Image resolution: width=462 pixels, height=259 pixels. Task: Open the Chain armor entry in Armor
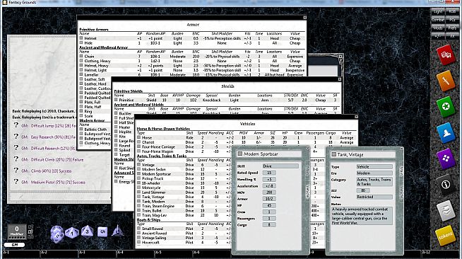89,57
